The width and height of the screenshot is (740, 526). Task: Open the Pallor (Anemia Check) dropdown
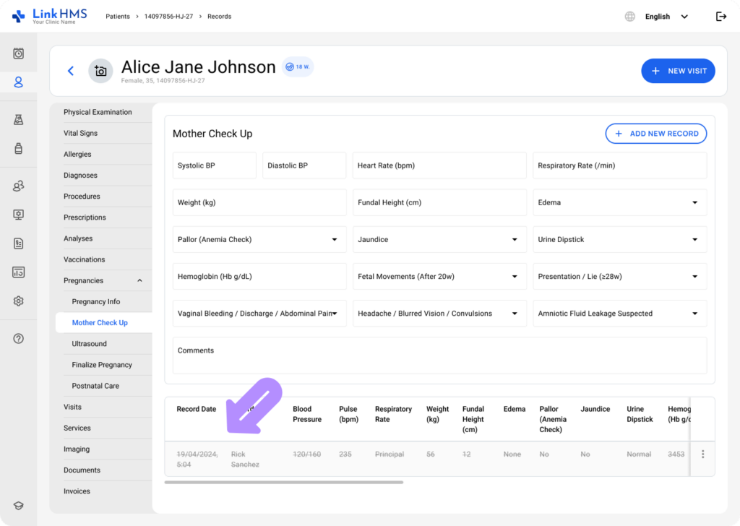[x=259, y=239]
